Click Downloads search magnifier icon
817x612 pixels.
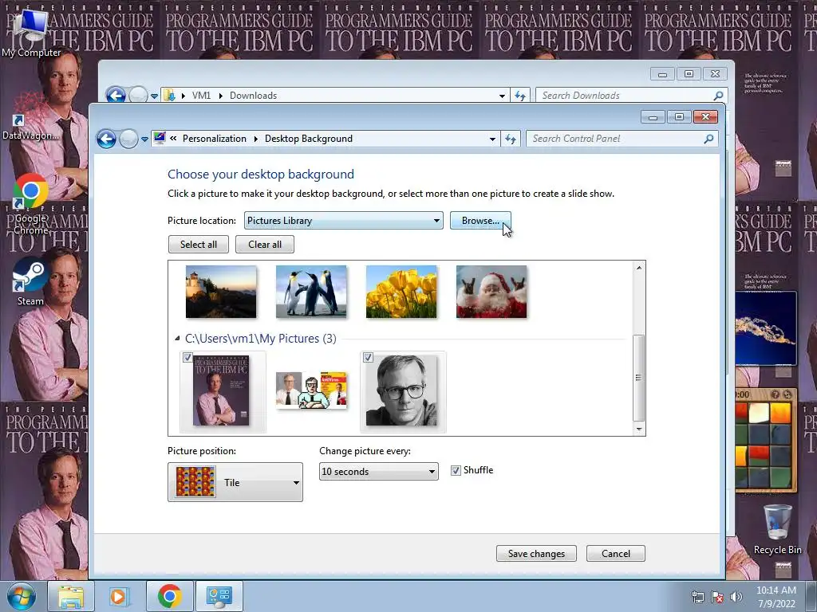719,96
